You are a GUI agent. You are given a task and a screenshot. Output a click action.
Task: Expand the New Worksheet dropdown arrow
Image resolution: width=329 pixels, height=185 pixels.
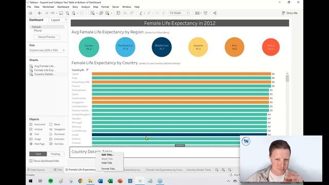[97, 13]
